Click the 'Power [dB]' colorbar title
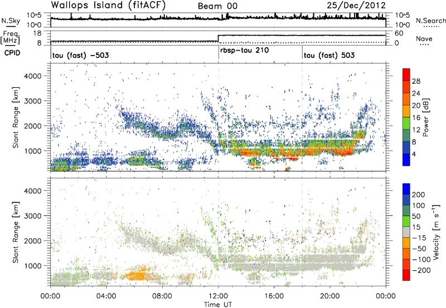 (x=425, y=117)
